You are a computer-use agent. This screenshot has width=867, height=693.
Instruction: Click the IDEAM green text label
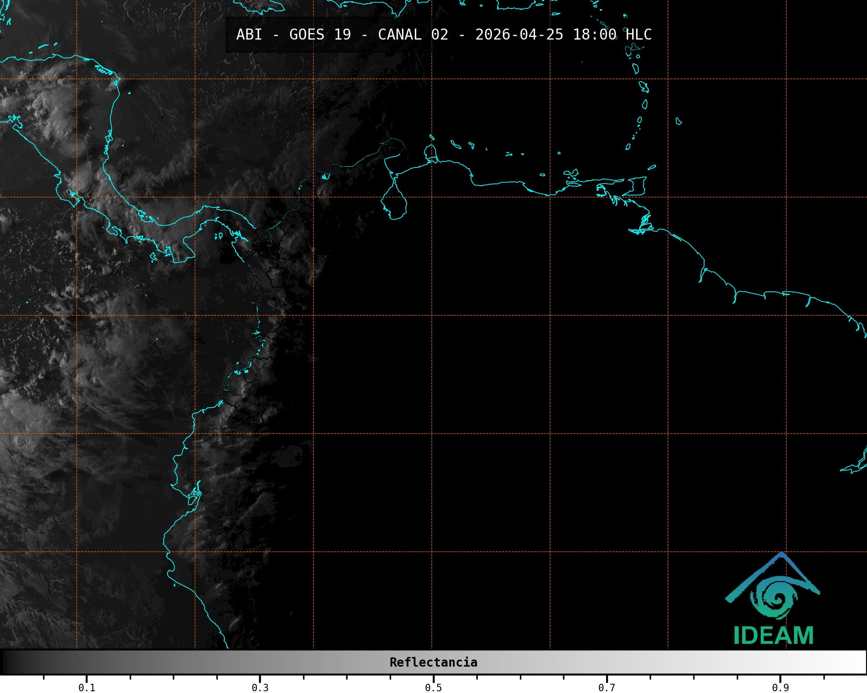(x=773, y=635)
